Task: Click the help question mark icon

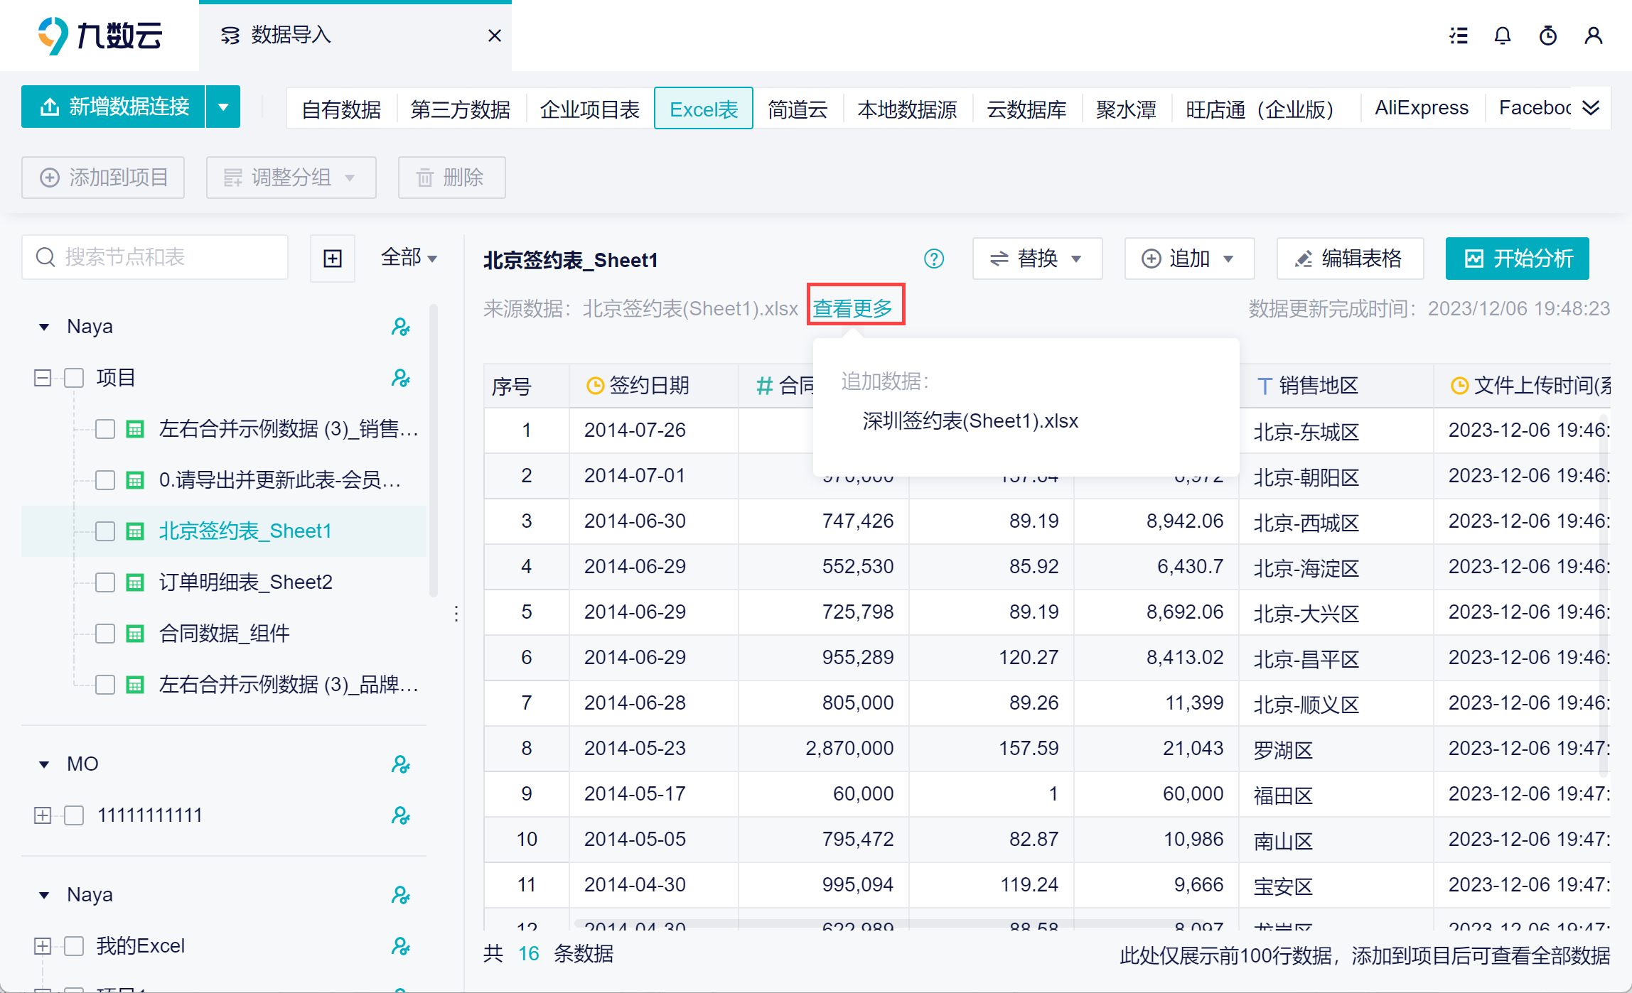Action: (x=933, y=259)
